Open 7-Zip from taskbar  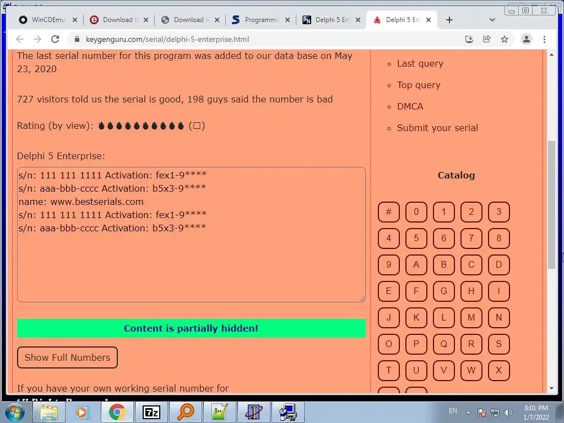(x=151, y=412)
